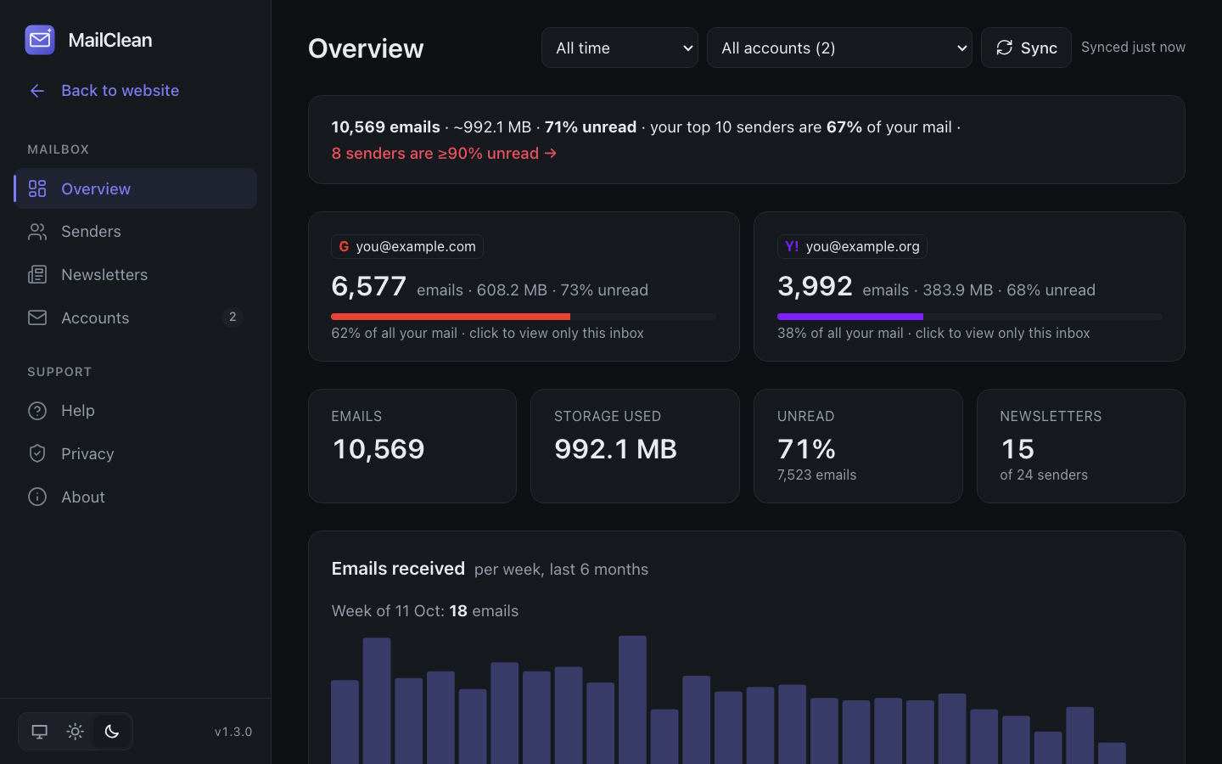The image size is (1222, 764).
Task: Click the Gmail G icon on account card
Action: (x=344, y=246)
